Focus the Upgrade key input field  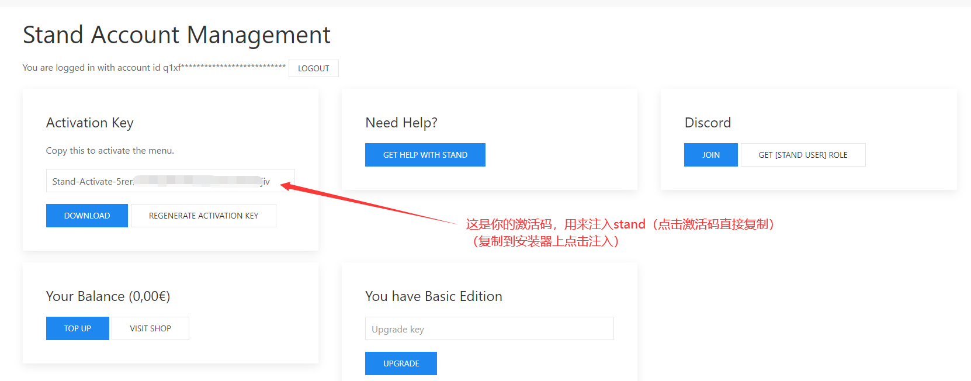[x=490, y=328]
